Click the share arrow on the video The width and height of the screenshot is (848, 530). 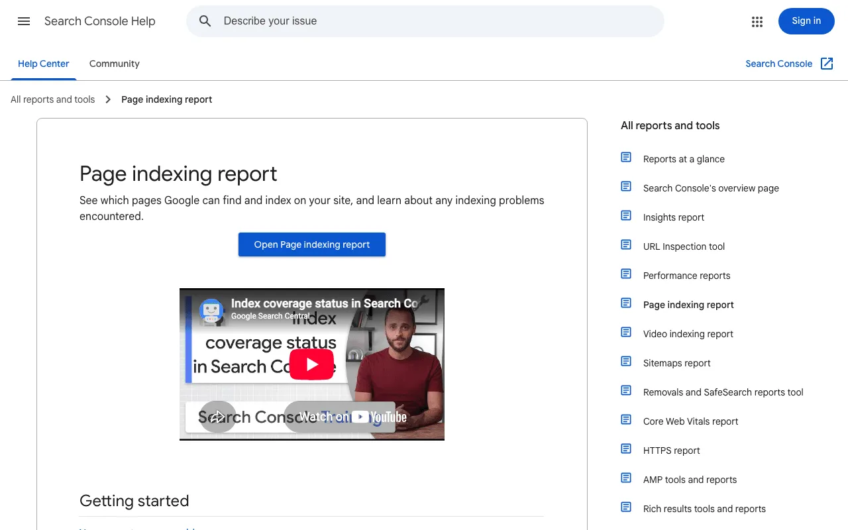pyautogui.click(x=218, y=417)
